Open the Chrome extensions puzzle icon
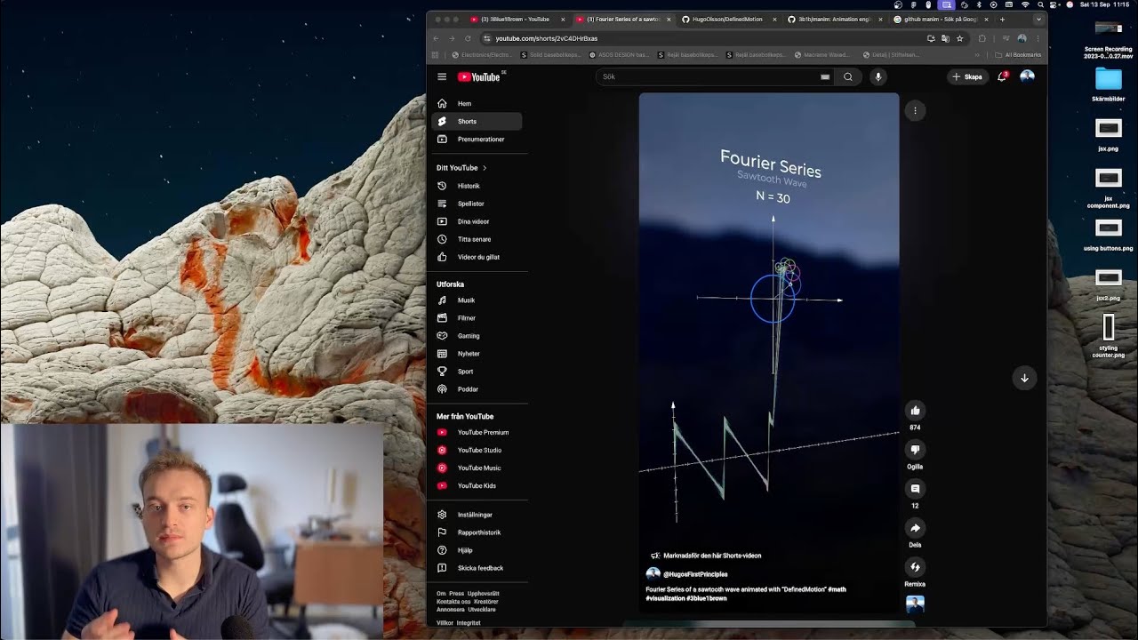The image size is (1138, 640). tap(982, 38)
